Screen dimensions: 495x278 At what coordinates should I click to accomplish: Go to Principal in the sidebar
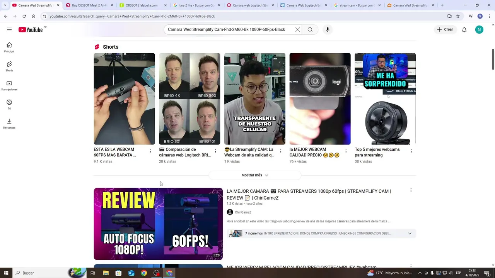click(x=9, y=47)
